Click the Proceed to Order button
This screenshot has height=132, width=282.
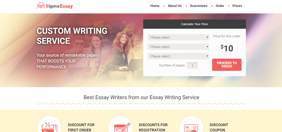point(227,65)
